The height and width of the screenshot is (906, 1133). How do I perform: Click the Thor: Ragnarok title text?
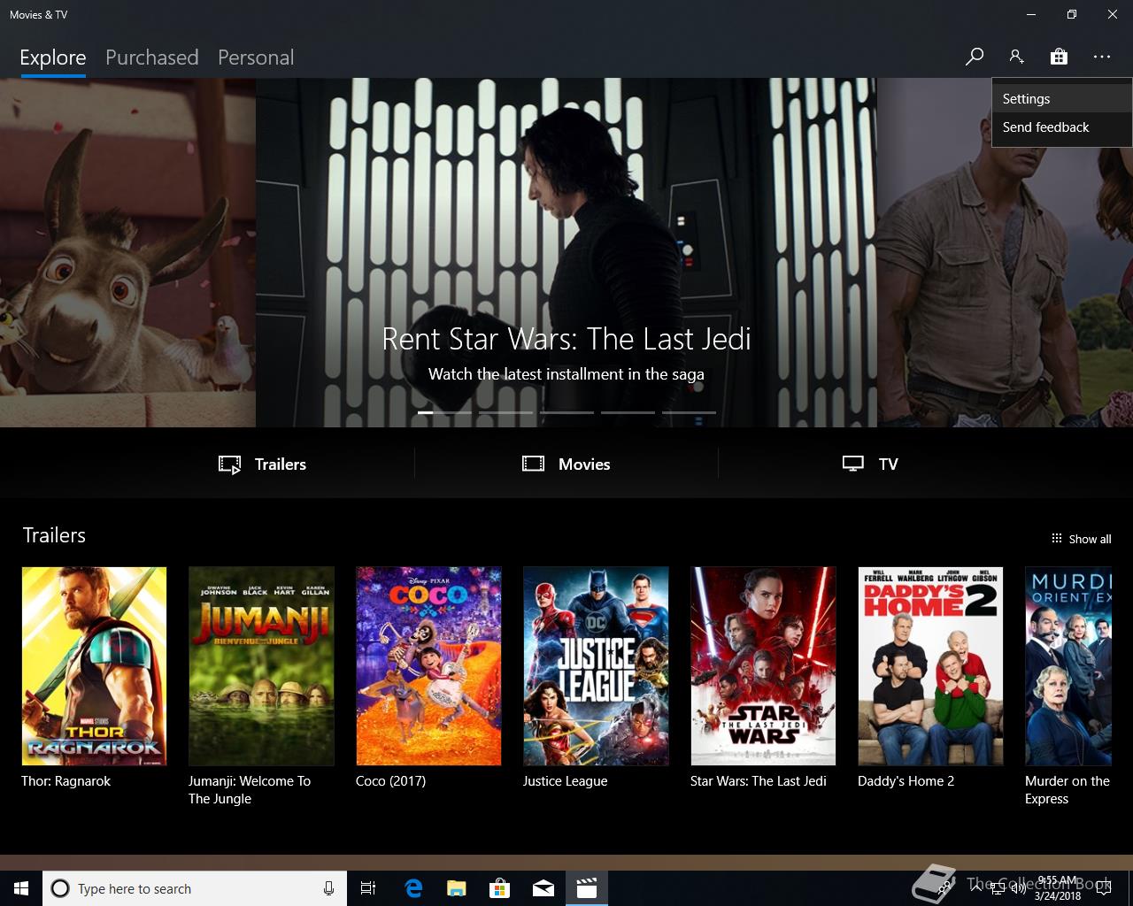pos(66,781)
